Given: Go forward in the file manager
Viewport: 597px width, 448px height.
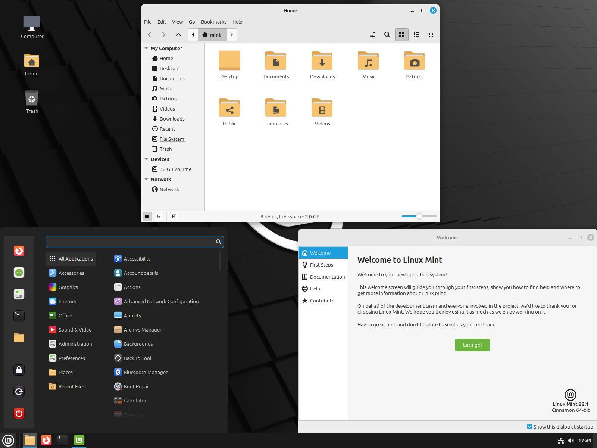Looking at the screenshot, I should [x=163, y=35].
